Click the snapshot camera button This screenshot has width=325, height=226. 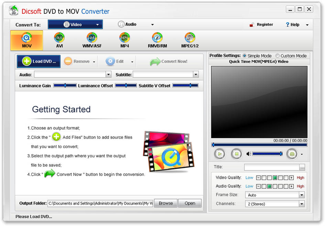click(292, 154)
